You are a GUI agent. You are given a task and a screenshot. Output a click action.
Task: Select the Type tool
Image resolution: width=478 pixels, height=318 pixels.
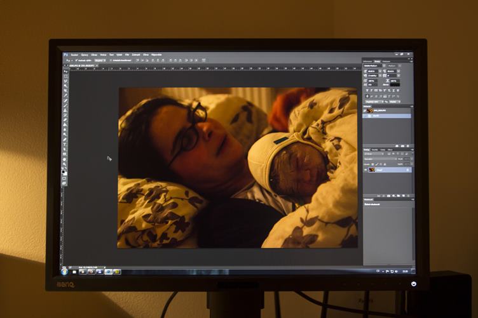click(65, 145)
